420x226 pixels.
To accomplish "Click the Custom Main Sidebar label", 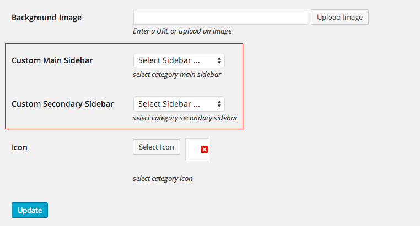I will (52, 60).
